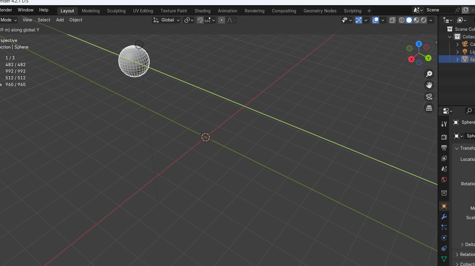Open the viewport Add menu
This screenshot has width=475, height=266.
click(60, 20)
